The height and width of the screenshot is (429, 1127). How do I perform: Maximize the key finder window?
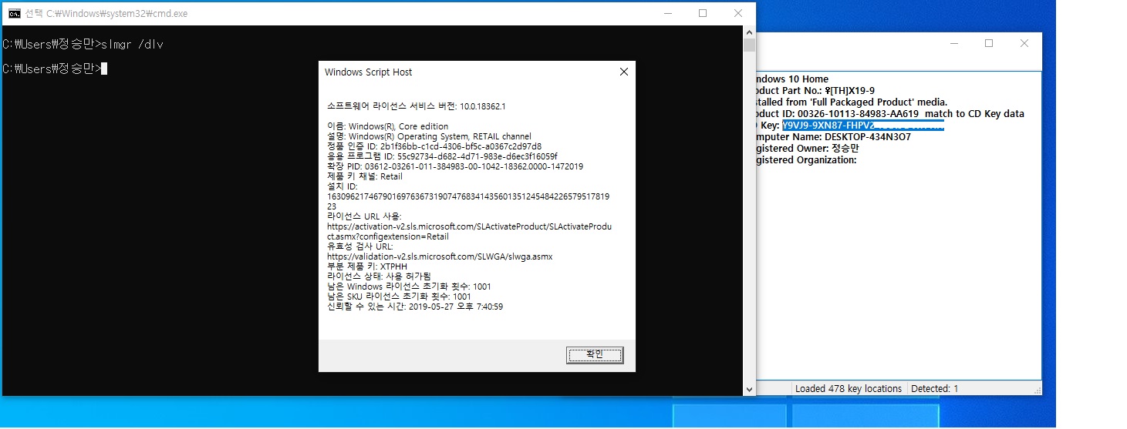[989, 44]
